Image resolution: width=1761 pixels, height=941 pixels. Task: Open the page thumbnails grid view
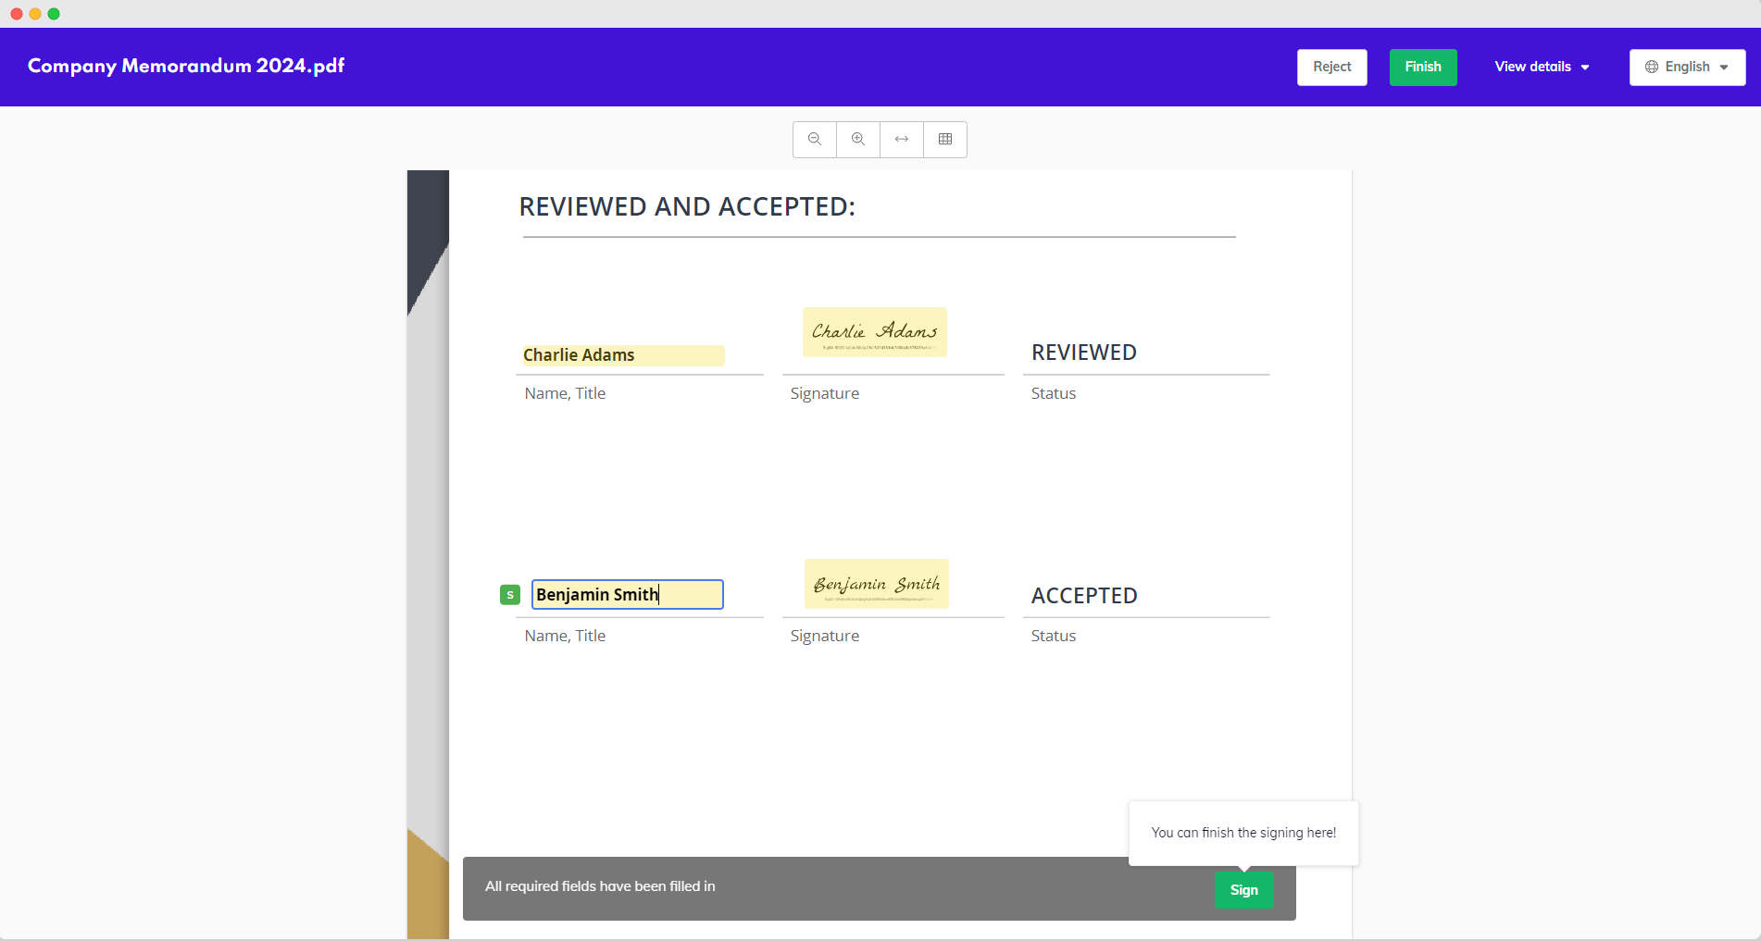point(945,140)
